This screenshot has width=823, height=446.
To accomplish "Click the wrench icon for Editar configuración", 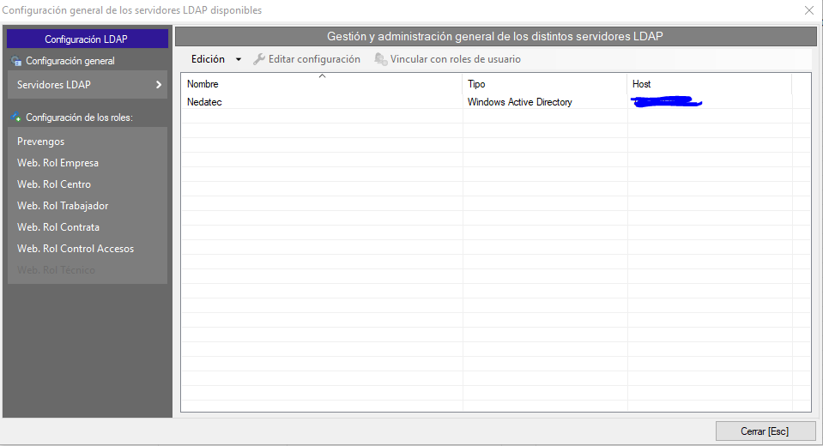I will coord(259,59).
